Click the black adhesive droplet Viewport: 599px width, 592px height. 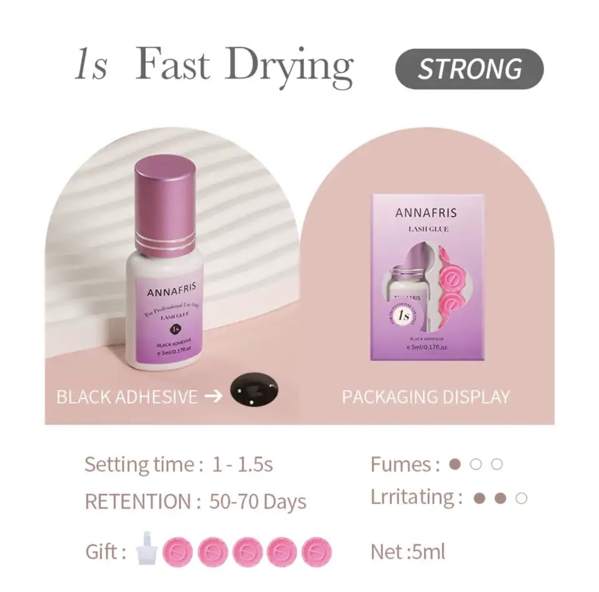click(x=254, y=390)
